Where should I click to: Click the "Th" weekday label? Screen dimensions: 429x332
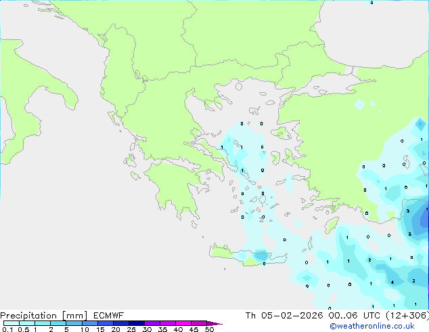(x=250, y=316)
